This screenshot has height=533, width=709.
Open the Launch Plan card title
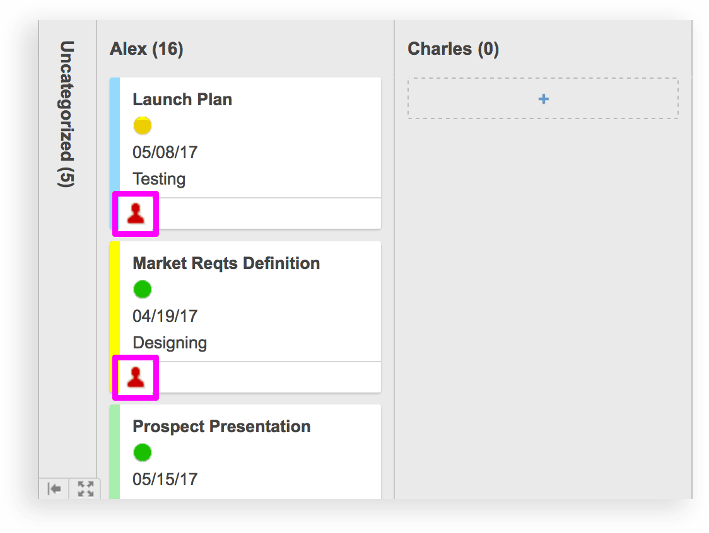pos(182,100)
